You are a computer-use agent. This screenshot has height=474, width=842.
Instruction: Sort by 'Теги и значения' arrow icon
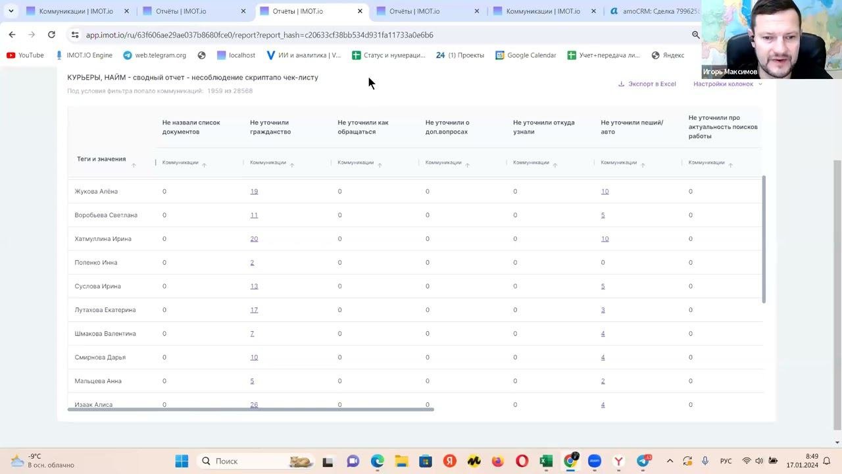(134, 165)
